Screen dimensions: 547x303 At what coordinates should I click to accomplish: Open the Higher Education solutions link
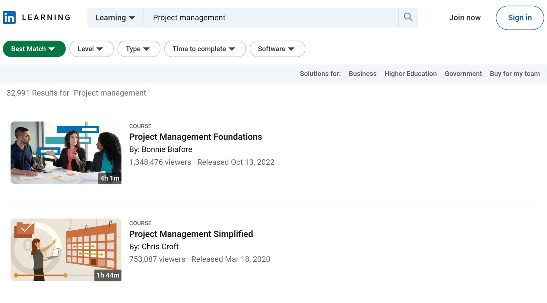[x=410, y=74]
